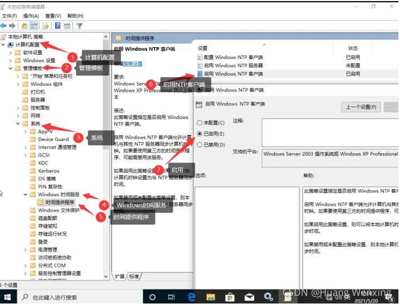Click the tree pane scroll-up arrow
400x304 pixels.
click(x=106, y=36)
